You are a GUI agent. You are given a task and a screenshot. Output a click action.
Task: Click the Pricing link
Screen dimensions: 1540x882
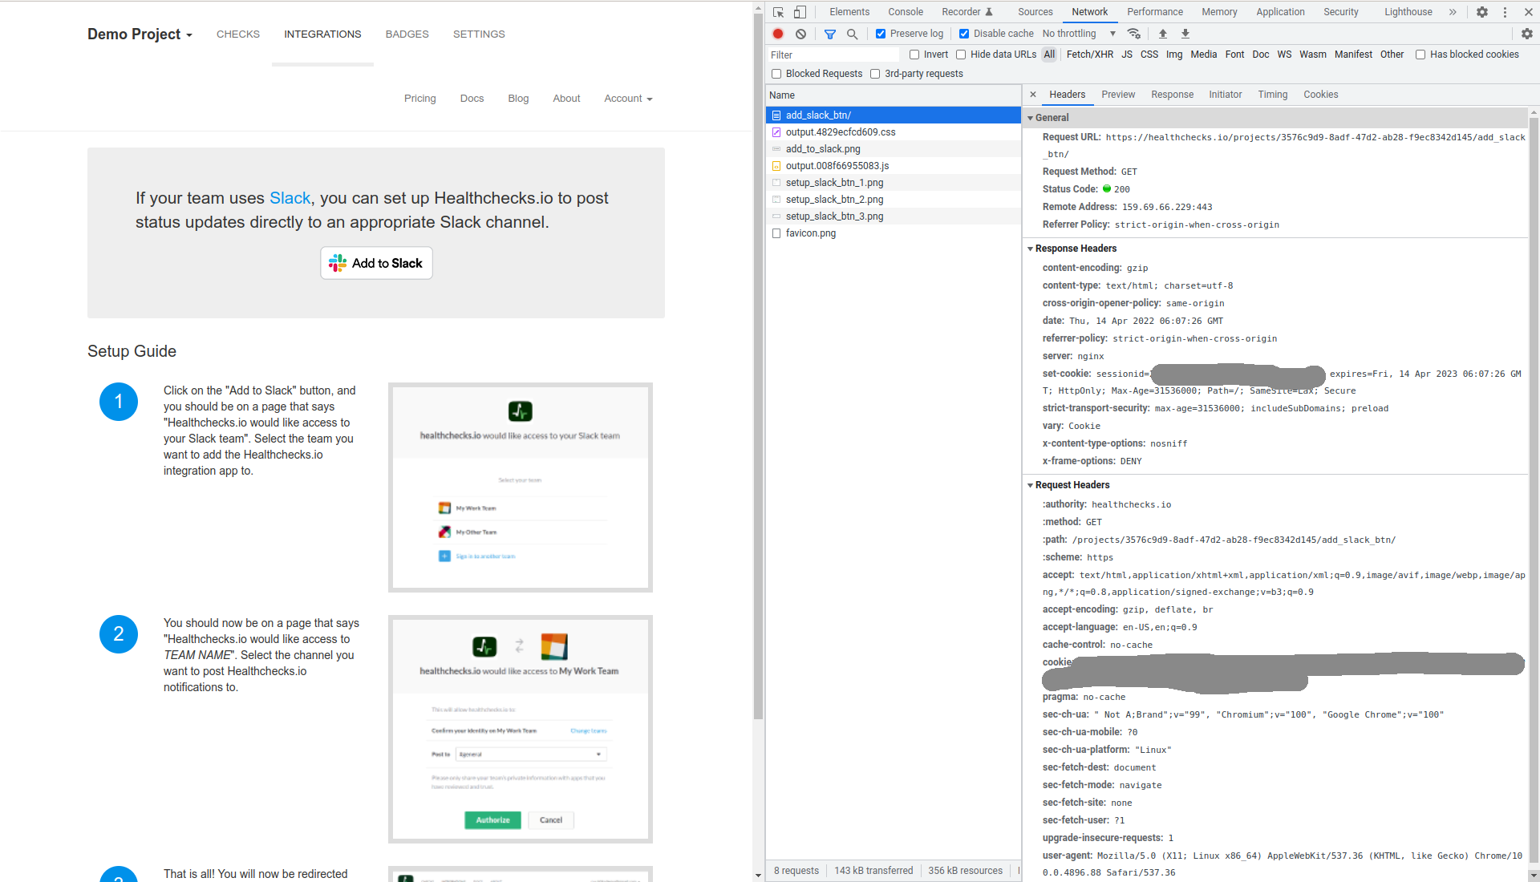coord(419,99)
